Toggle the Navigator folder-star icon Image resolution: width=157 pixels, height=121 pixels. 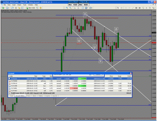19,8
